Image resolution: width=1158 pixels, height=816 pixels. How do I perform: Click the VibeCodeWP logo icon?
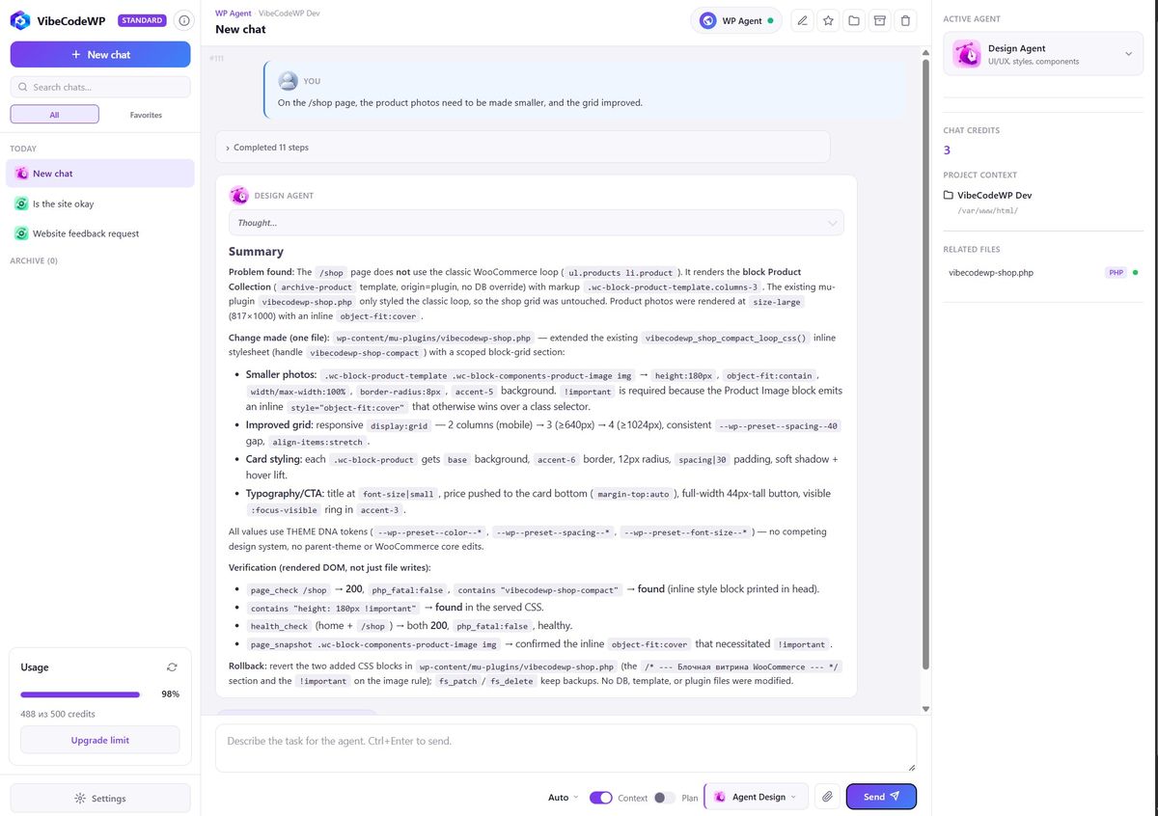point(20,20)
